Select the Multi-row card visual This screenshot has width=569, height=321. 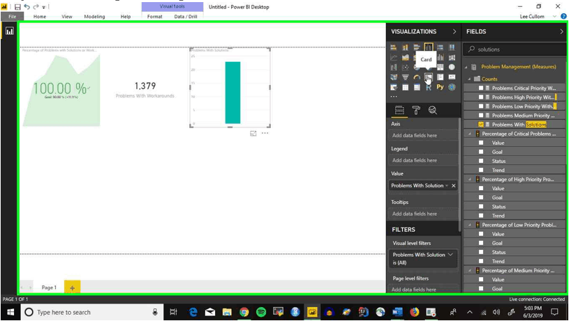tap(440, 77)
